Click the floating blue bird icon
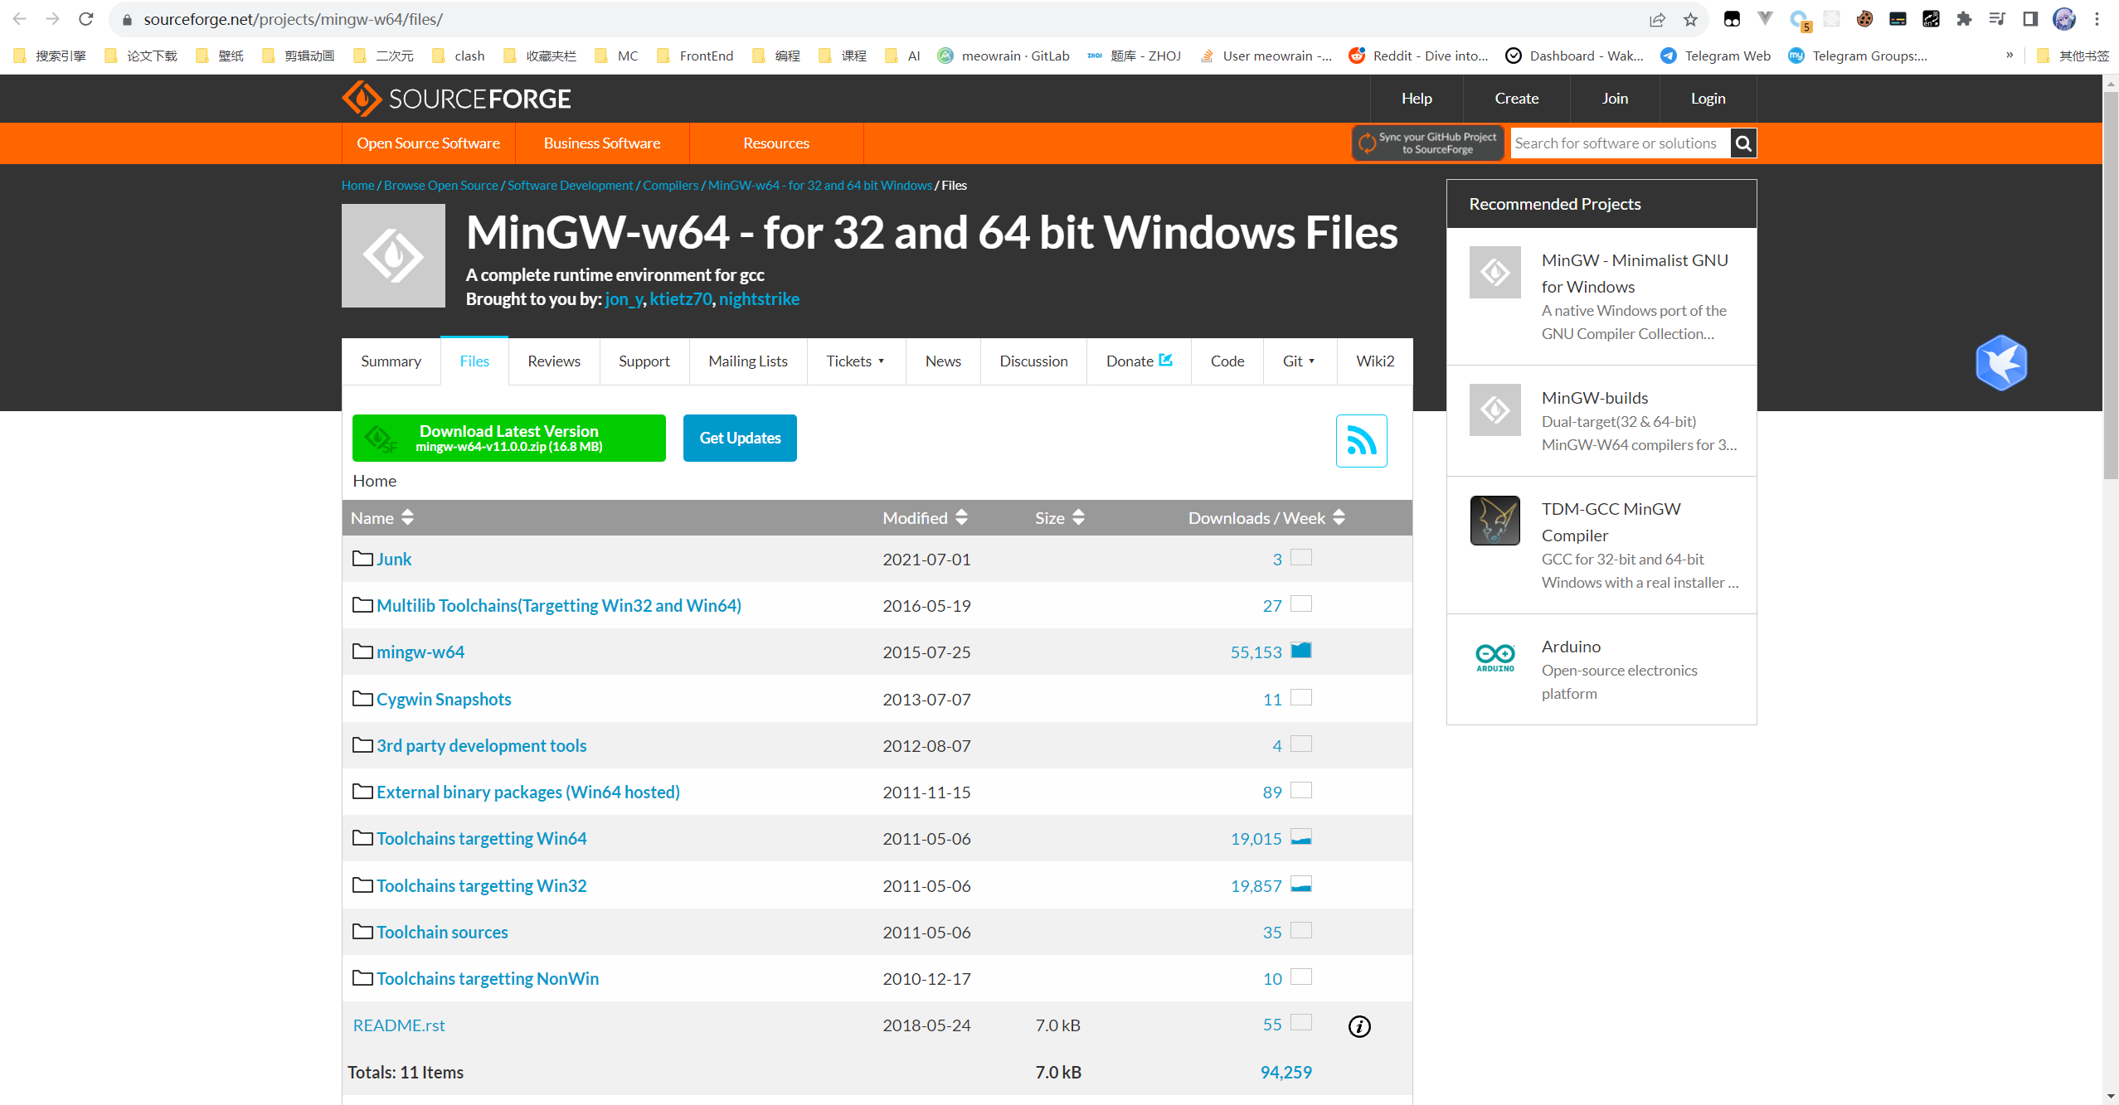 pyautogui.click(x=2000, y=362)
